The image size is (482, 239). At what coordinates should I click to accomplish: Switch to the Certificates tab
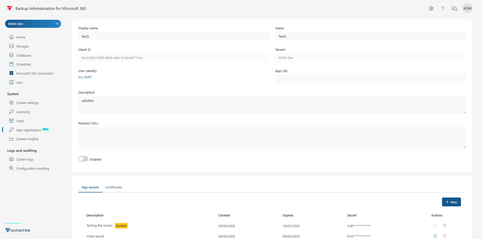114,187
